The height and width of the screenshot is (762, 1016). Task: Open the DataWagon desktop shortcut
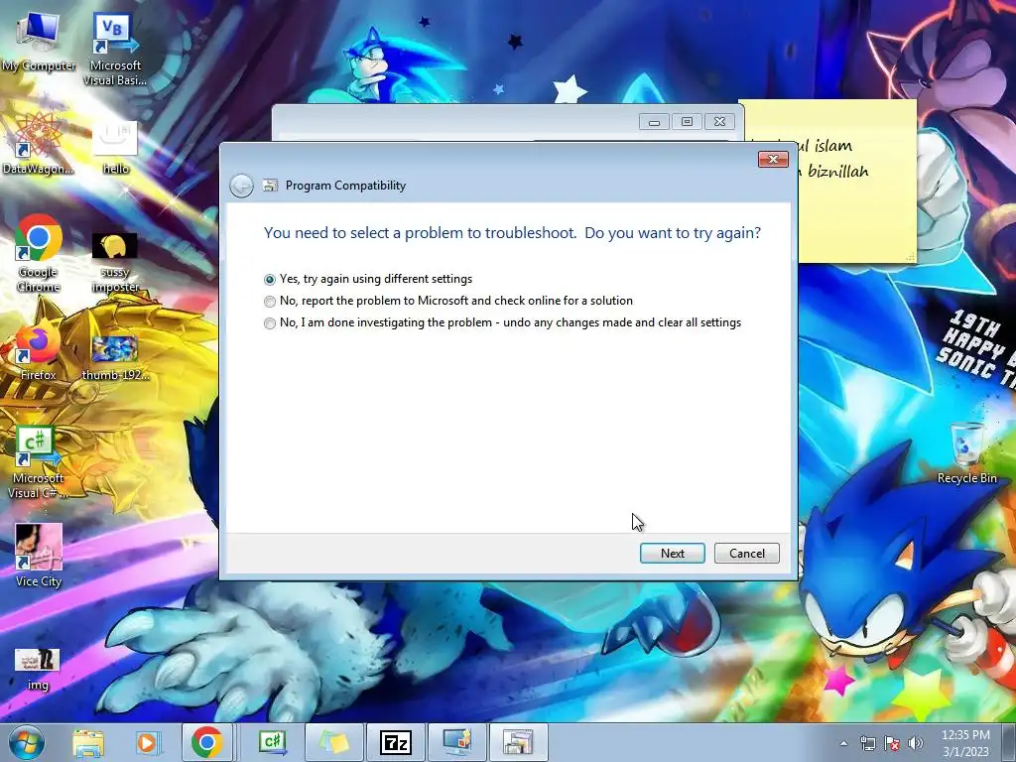(39, 144)
